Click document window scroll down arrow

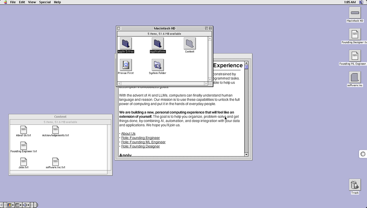coord(247,154)
